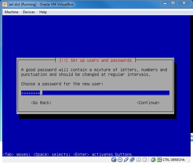Click into the new user password field
193x165 pixels.
point(95,93)
